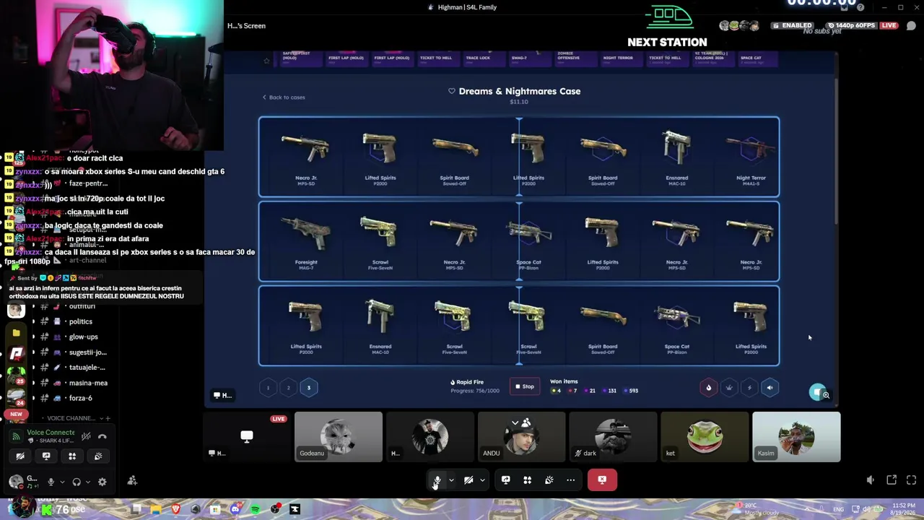Mute microphone in user panel
924x520 pixels.
pyautogui.click(x=51, y=482)
